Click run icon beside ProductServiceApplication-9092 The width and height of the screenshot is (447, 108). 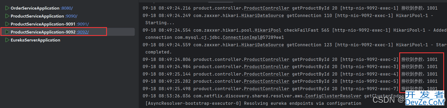(x=7, y=32)
